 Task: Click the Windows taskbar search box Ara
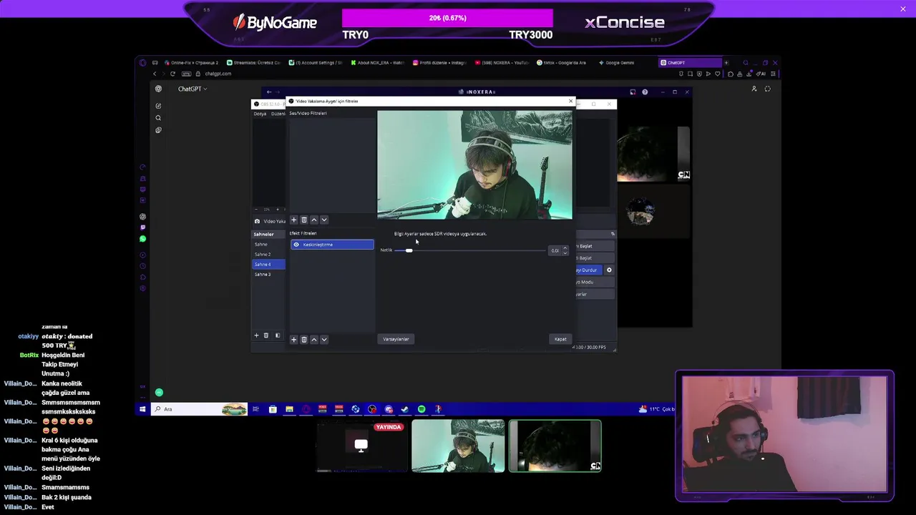pos(200,409)
